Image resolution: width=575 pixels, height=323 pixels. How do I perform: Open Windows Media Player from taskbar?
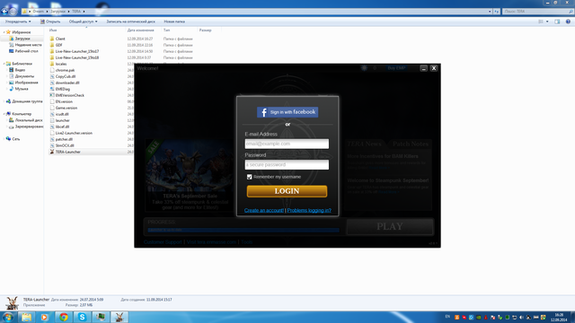click(44, 317)
